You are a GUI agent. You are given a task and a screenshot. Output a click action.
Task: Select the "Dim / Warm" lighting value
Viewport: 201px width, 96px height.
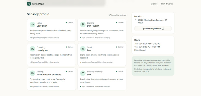coord(93,26)
